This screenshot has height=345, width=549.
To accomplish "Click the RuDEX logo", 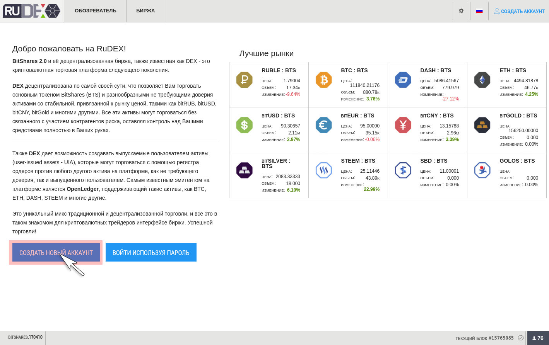I will tap(31, 11).
